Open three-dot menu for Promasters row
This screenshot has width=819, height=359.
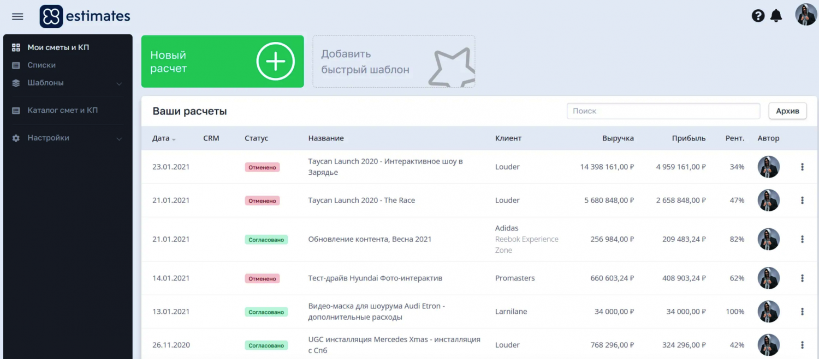(x=802, y=278)
